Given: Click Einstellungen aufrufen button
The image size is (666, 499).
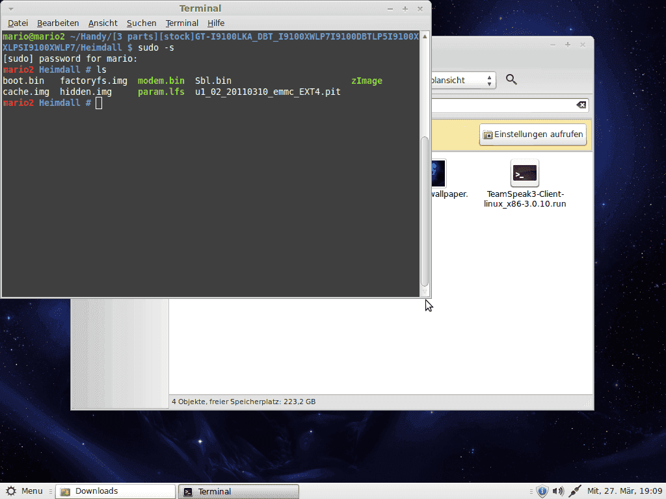Looking at the screenshot, I should pyautogui.click(x=533, y=134).
